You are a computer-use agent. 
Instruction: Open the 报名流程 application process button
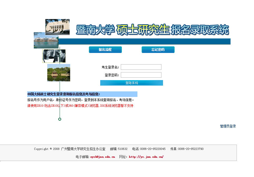[x=105, y=50]
